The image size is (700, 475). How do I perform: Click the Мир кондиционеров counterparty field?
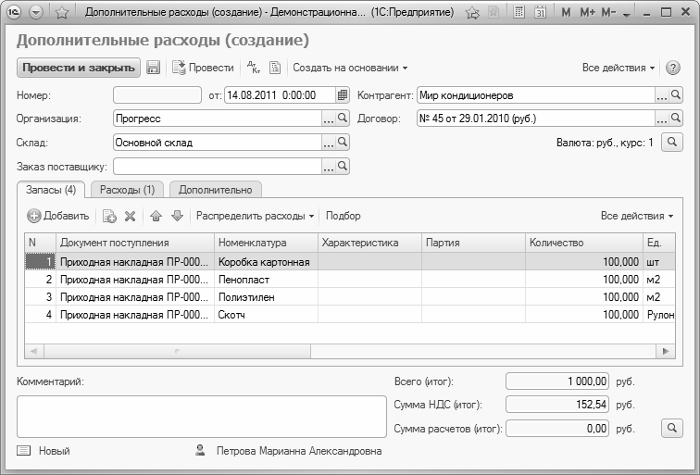(x=536, y=95)
